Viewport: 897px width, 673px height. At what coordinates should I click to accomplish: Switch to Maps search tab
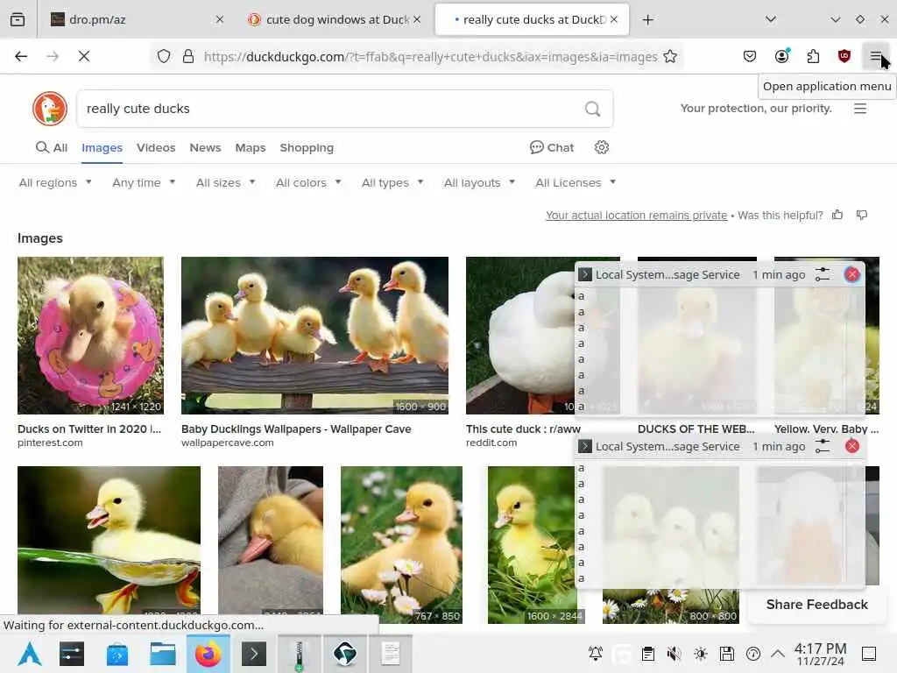[x=251, y=147]
